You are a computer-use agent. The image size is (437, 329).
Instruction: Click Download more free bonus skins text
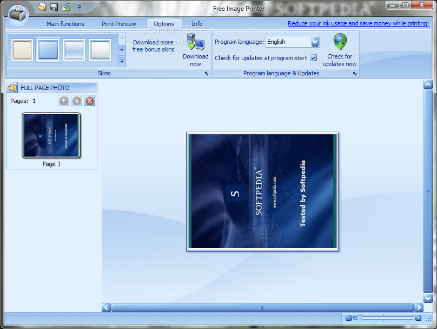click(x=153, y=46)
